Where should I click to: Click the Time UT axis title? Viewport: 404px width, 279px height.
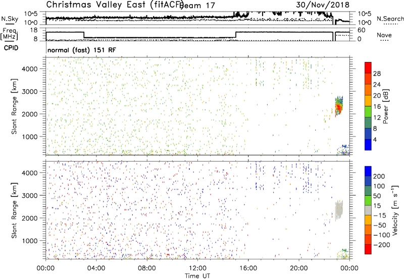point(197,276)
